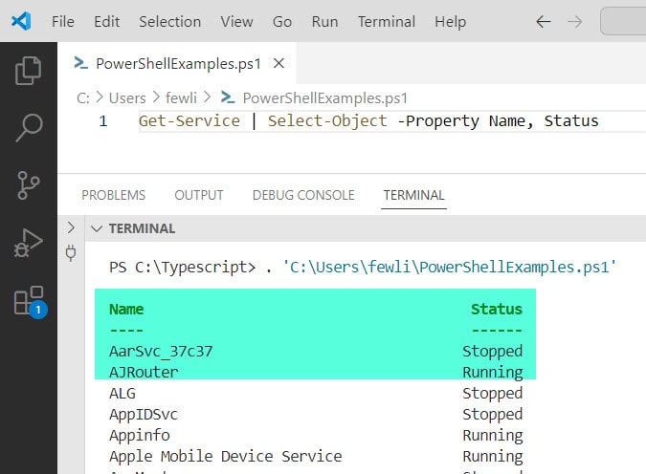Click the AarSvc_37c37 service name
Image resolution: width=646 pixels, height=474 pixels.
161,352
